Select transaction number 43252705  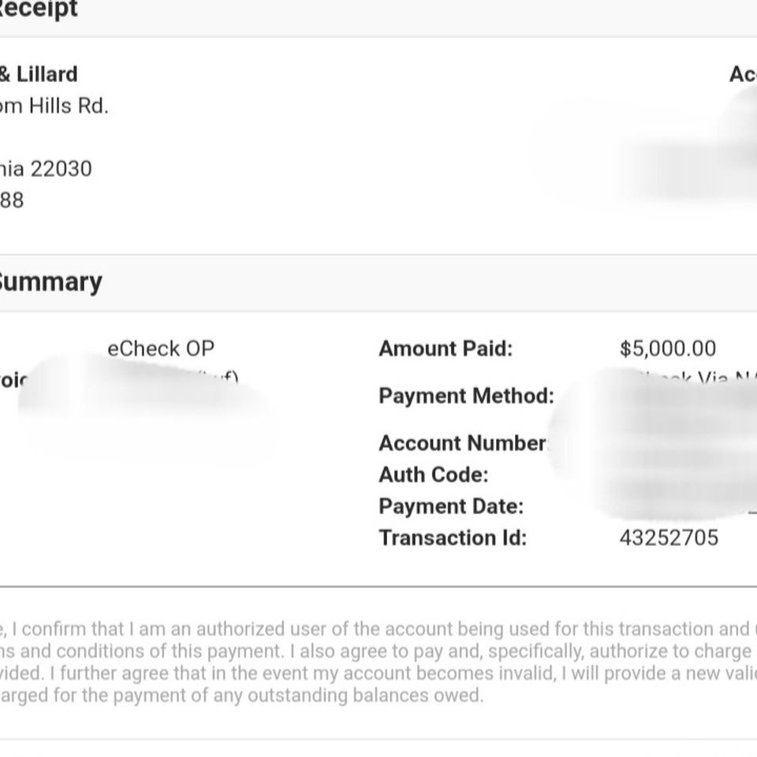click(x=669, y=538)
